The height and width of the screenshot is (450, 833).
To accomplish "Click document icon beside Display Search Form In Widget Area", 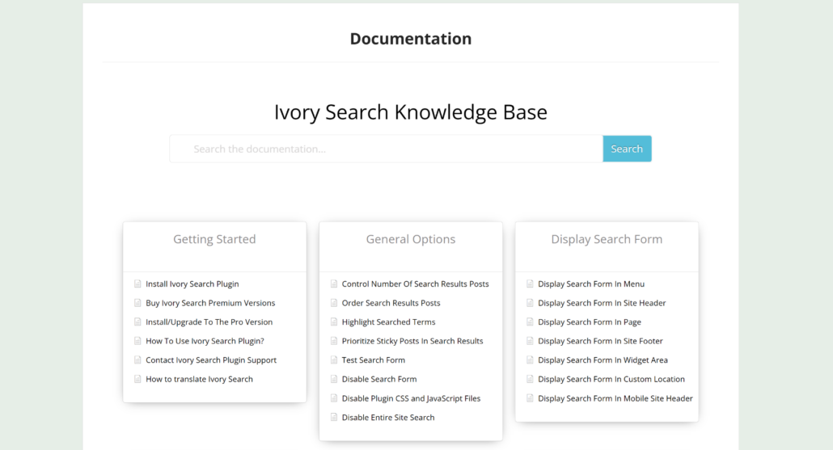I will (x=530, y=360).
